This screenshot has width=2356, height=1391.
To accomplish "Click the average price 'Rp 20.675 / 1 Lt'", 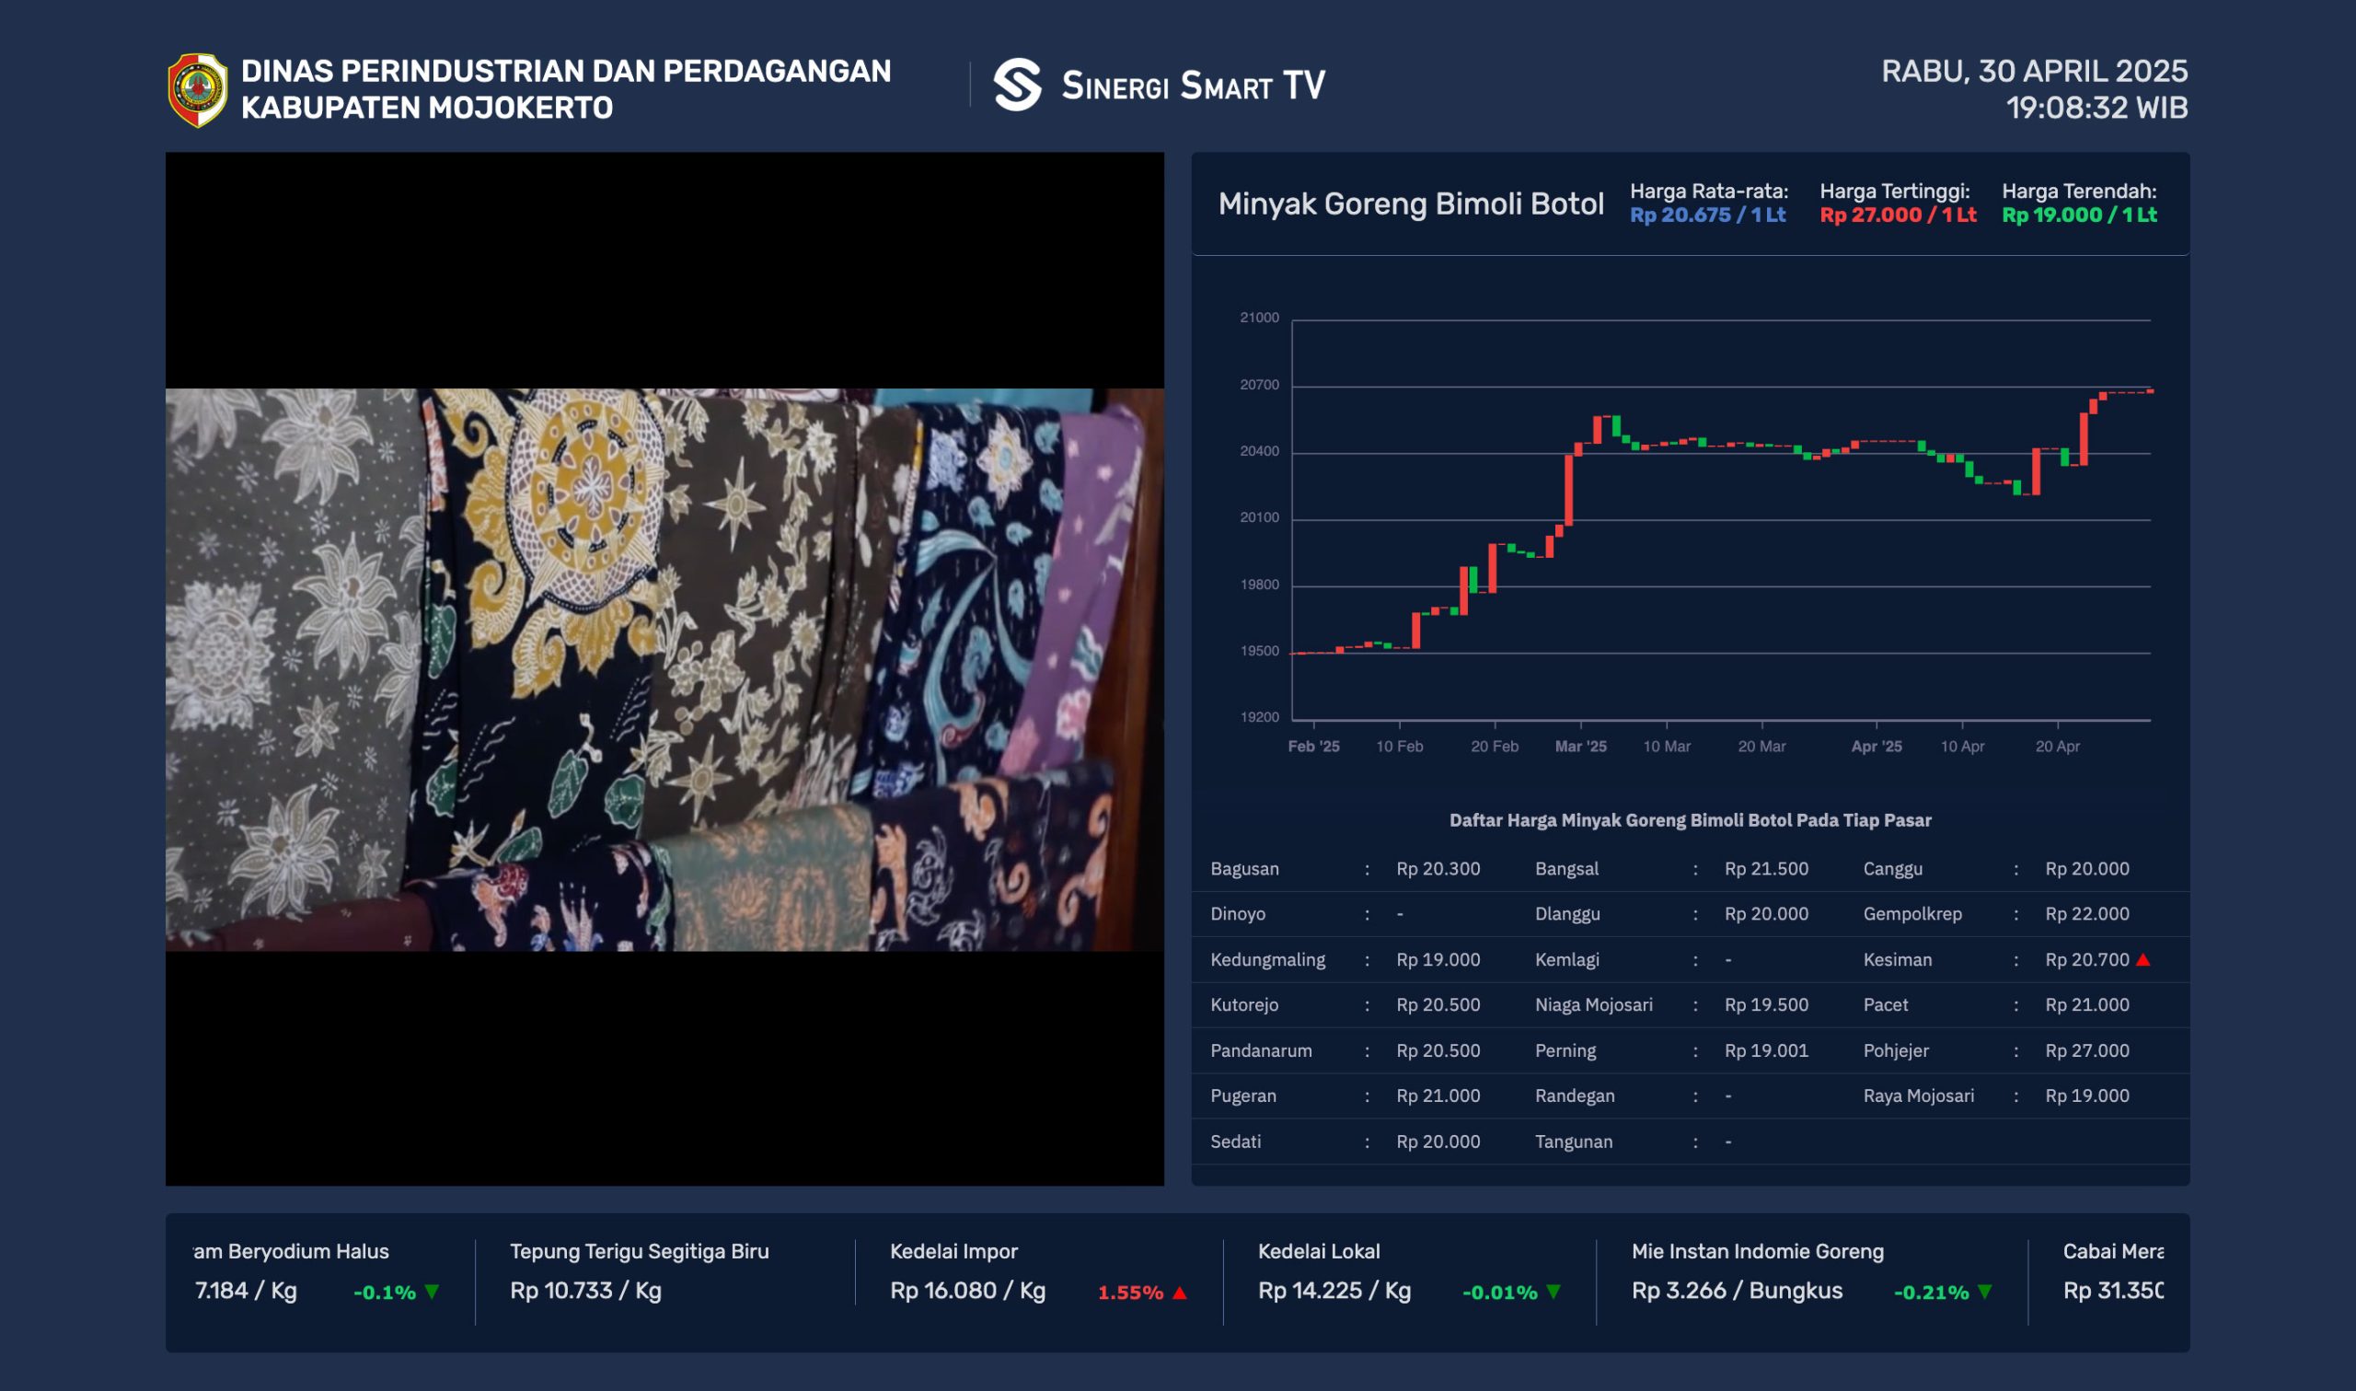I will pyautogui.click(x=1708, y=214).
